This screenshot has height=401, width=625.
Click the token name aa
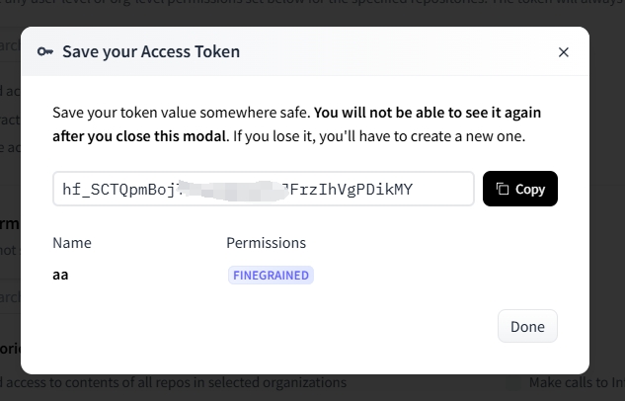60,275
